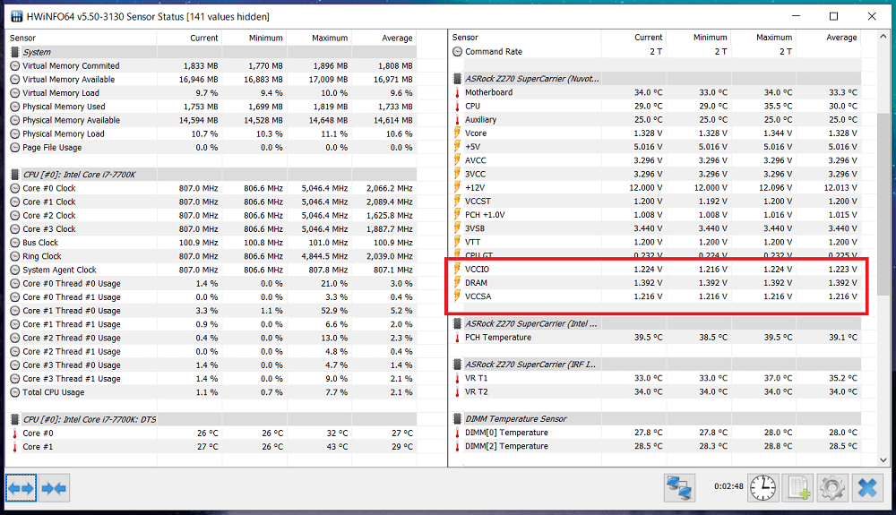896x515 pixels.
Task: Select the VCCST voltage row
Action: pos(656,201)
